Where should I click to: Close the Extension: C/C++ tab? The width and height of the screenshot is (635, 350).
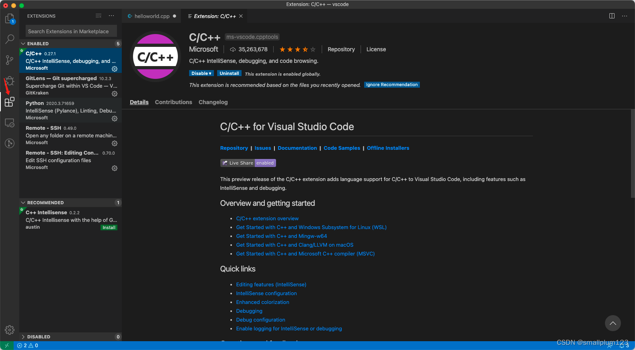pyautogui.click(x=241, y=16)
